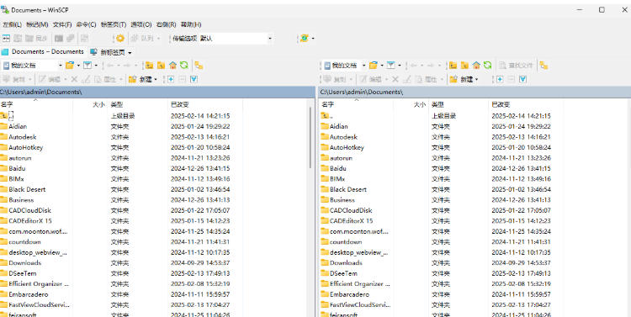
Task: Expand the 新标签页 dropdown arrow
Action: coord(130,52)
